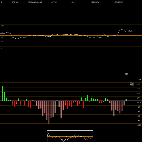This screenshot has height=142, width=142.
Task: Click the MR axis label -20
Action: [x=139, y=107]
